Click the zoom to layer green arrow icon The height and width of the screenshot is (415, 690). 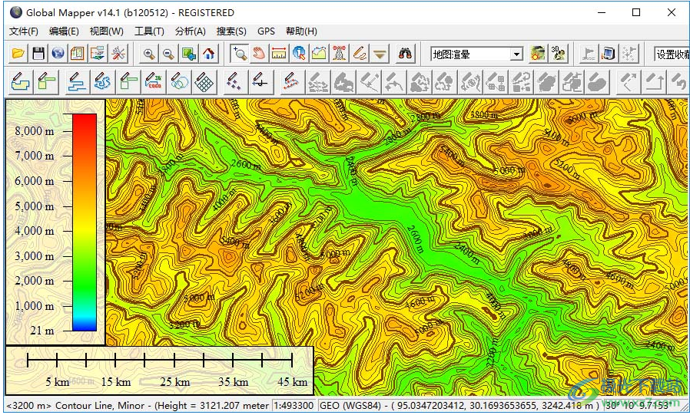tap(189, 54)
